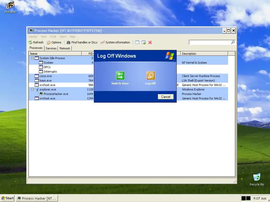Sort by the PID column header

point(88,54)
